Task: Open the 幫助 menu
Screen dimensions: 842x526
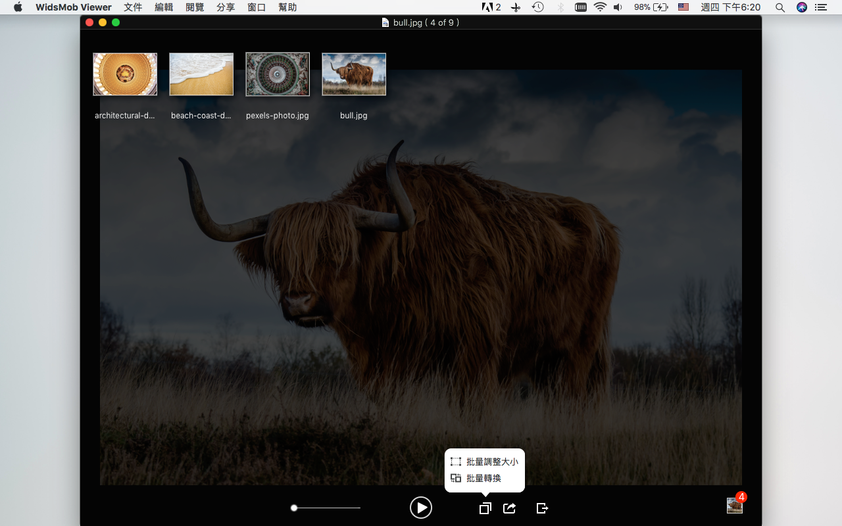Action: 287,7
